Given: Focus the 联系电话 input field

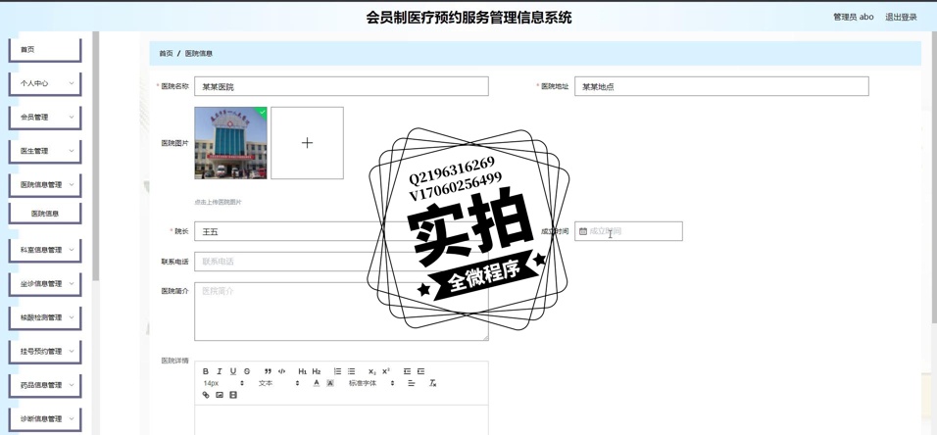Looking at the screenshot, I should 341,262.
